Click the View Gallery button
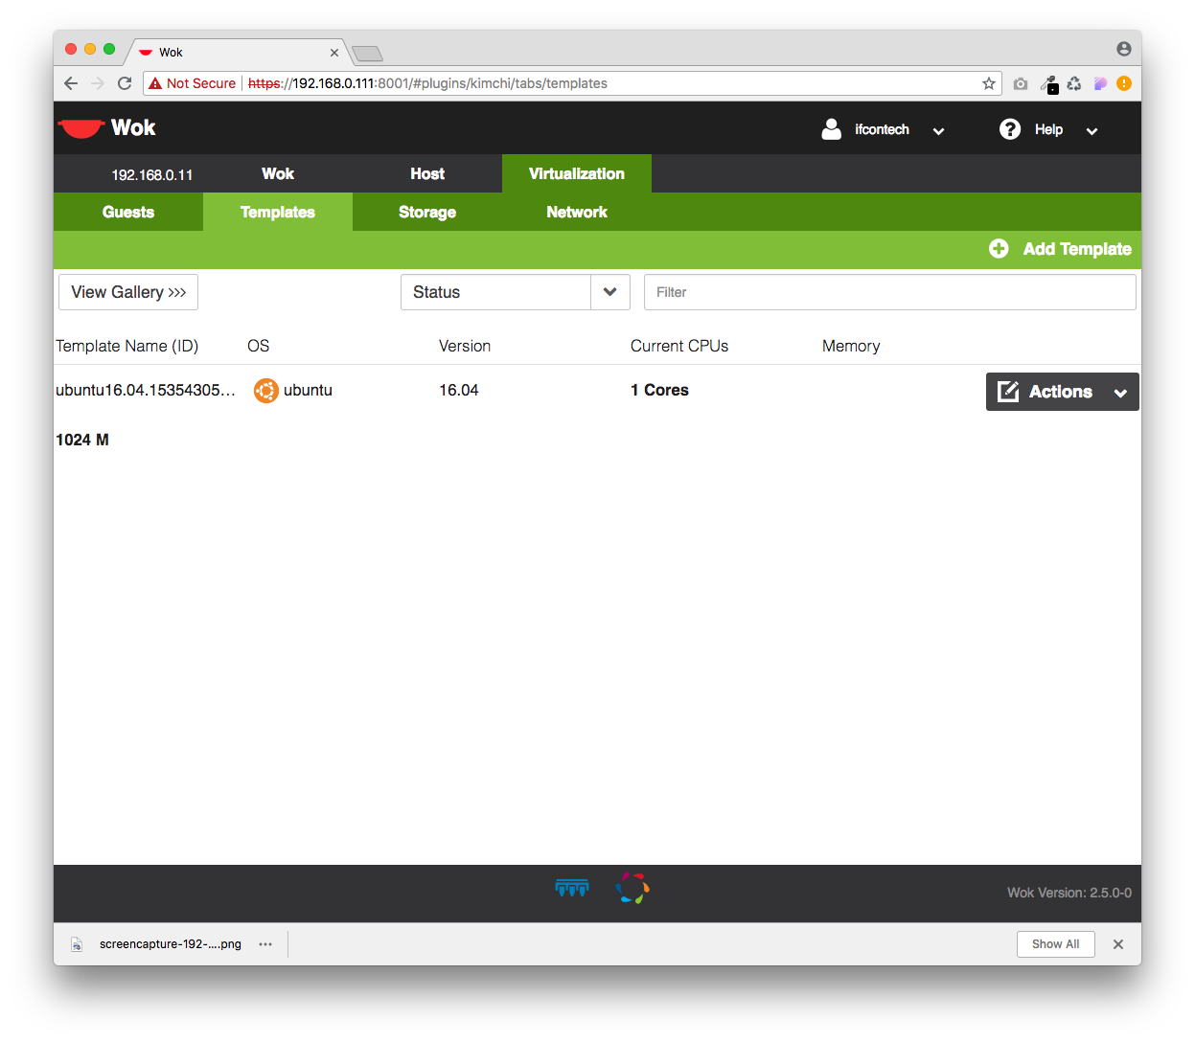The height and width of the screenshot is (1042, 1195). (x=128, y=292)
